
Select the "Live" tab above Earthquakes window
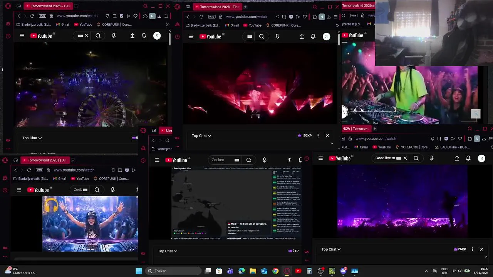[166, 130]
